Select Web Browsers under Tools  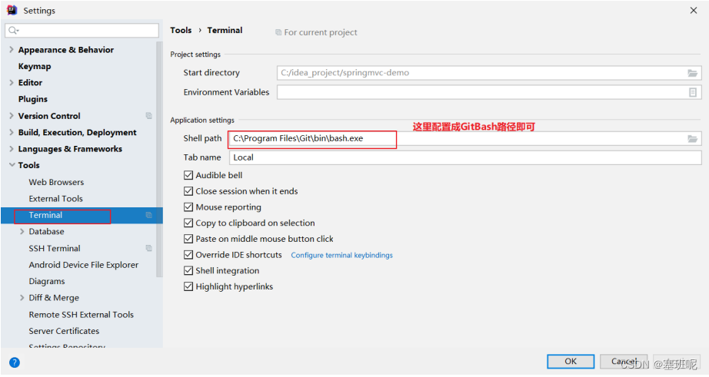tap(56, 183)
